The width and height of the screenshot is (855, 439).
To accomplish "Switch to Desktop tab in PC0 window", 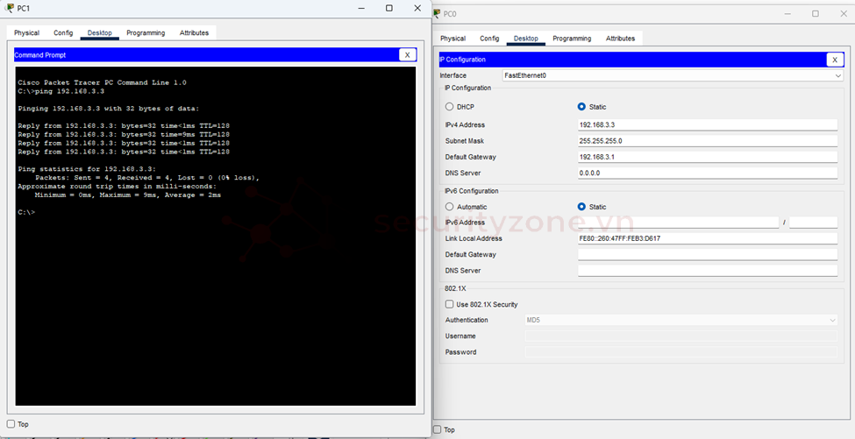I will coord(526,39).
